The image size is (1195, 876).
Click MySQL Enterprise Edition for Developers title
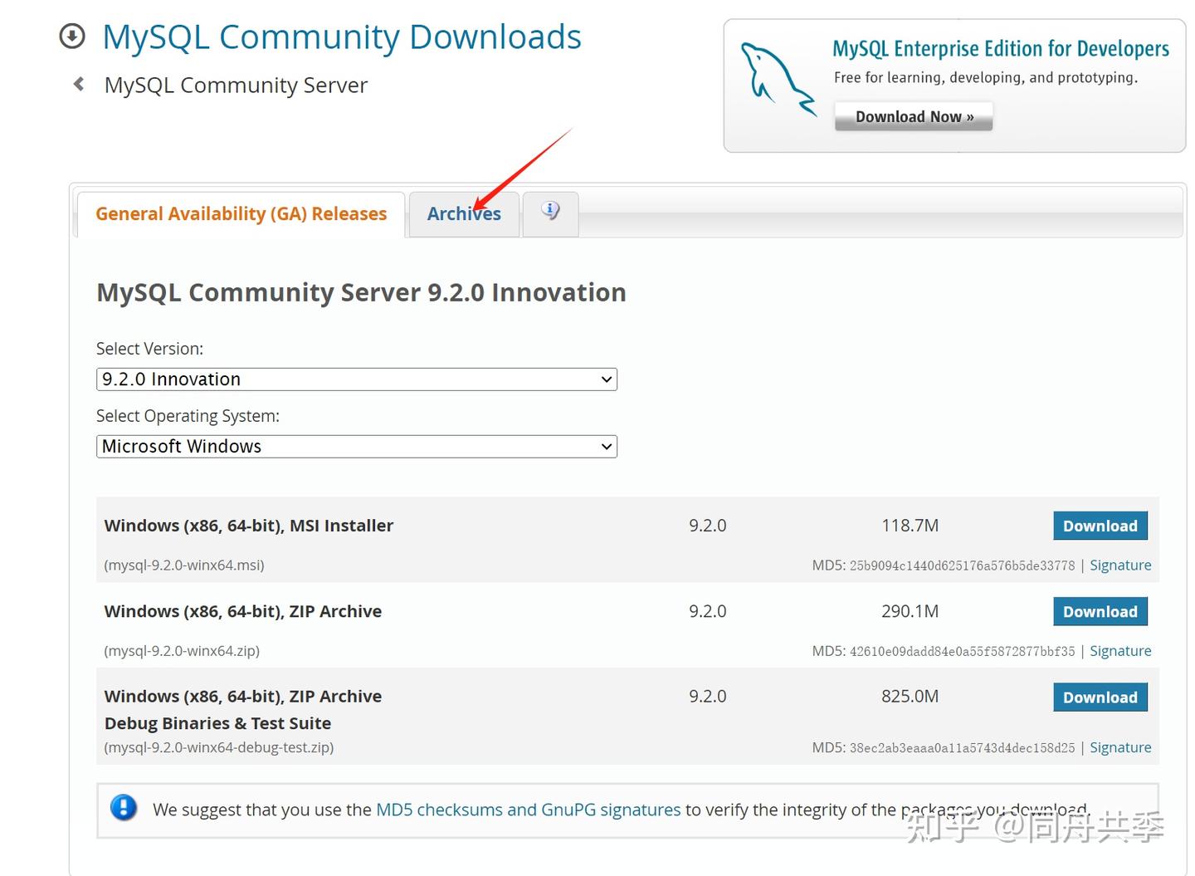coord(1001,49)
